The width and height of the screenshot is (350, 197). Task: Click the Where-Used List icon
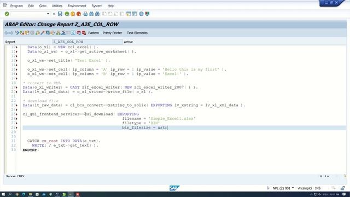click(52, 33)
